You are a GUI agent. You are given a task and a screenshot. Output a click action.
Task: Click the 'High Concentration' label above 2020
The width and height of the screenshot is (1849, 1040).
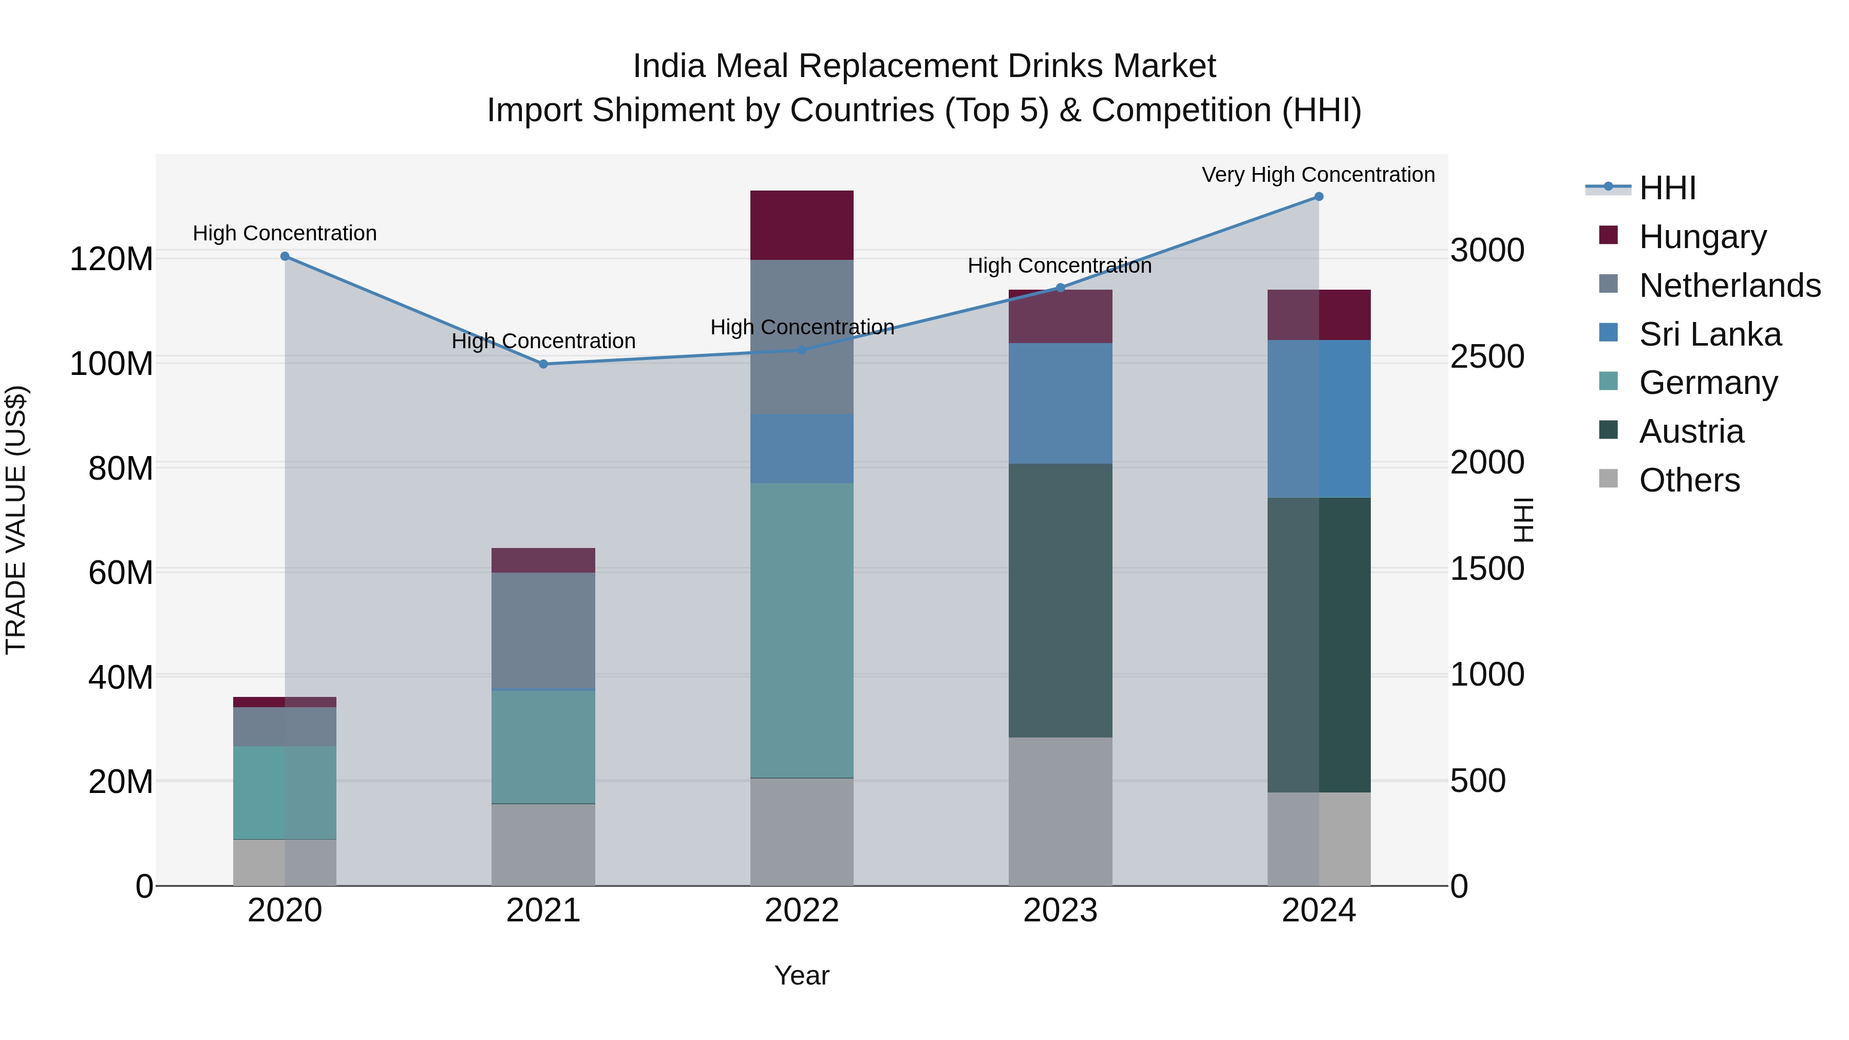click(x=285, y=233)
